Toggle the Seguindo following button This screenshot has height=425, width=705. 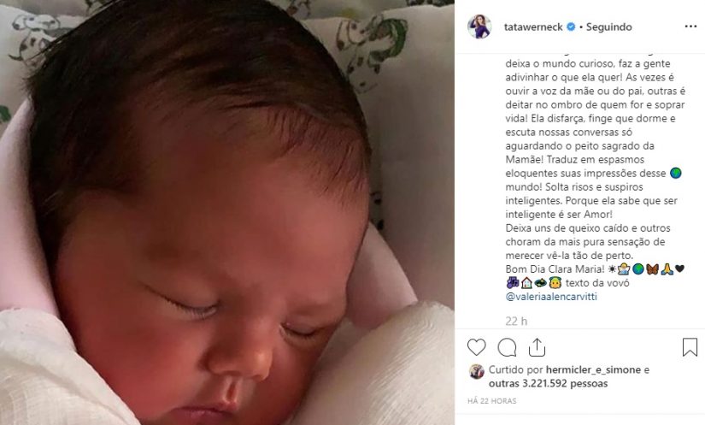coord(608,27)
